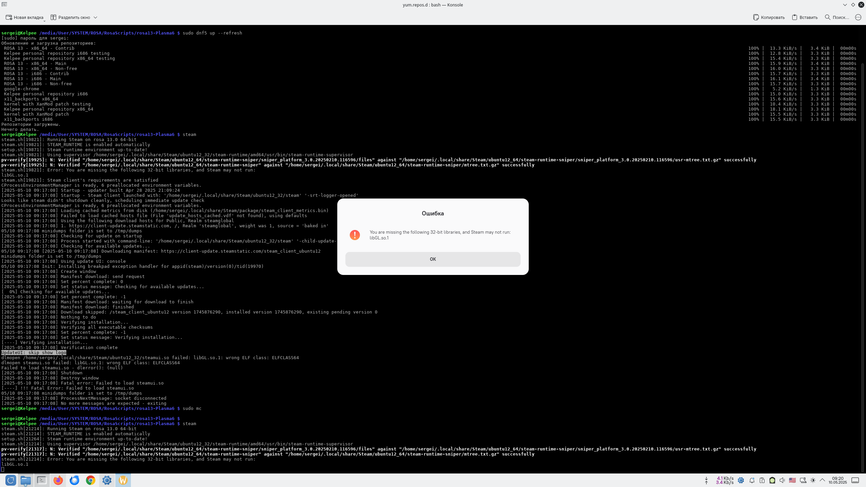Open the Dolphin file manager taskbar icon
Screen dimensions: 866x487
click(x=26, y=480)
